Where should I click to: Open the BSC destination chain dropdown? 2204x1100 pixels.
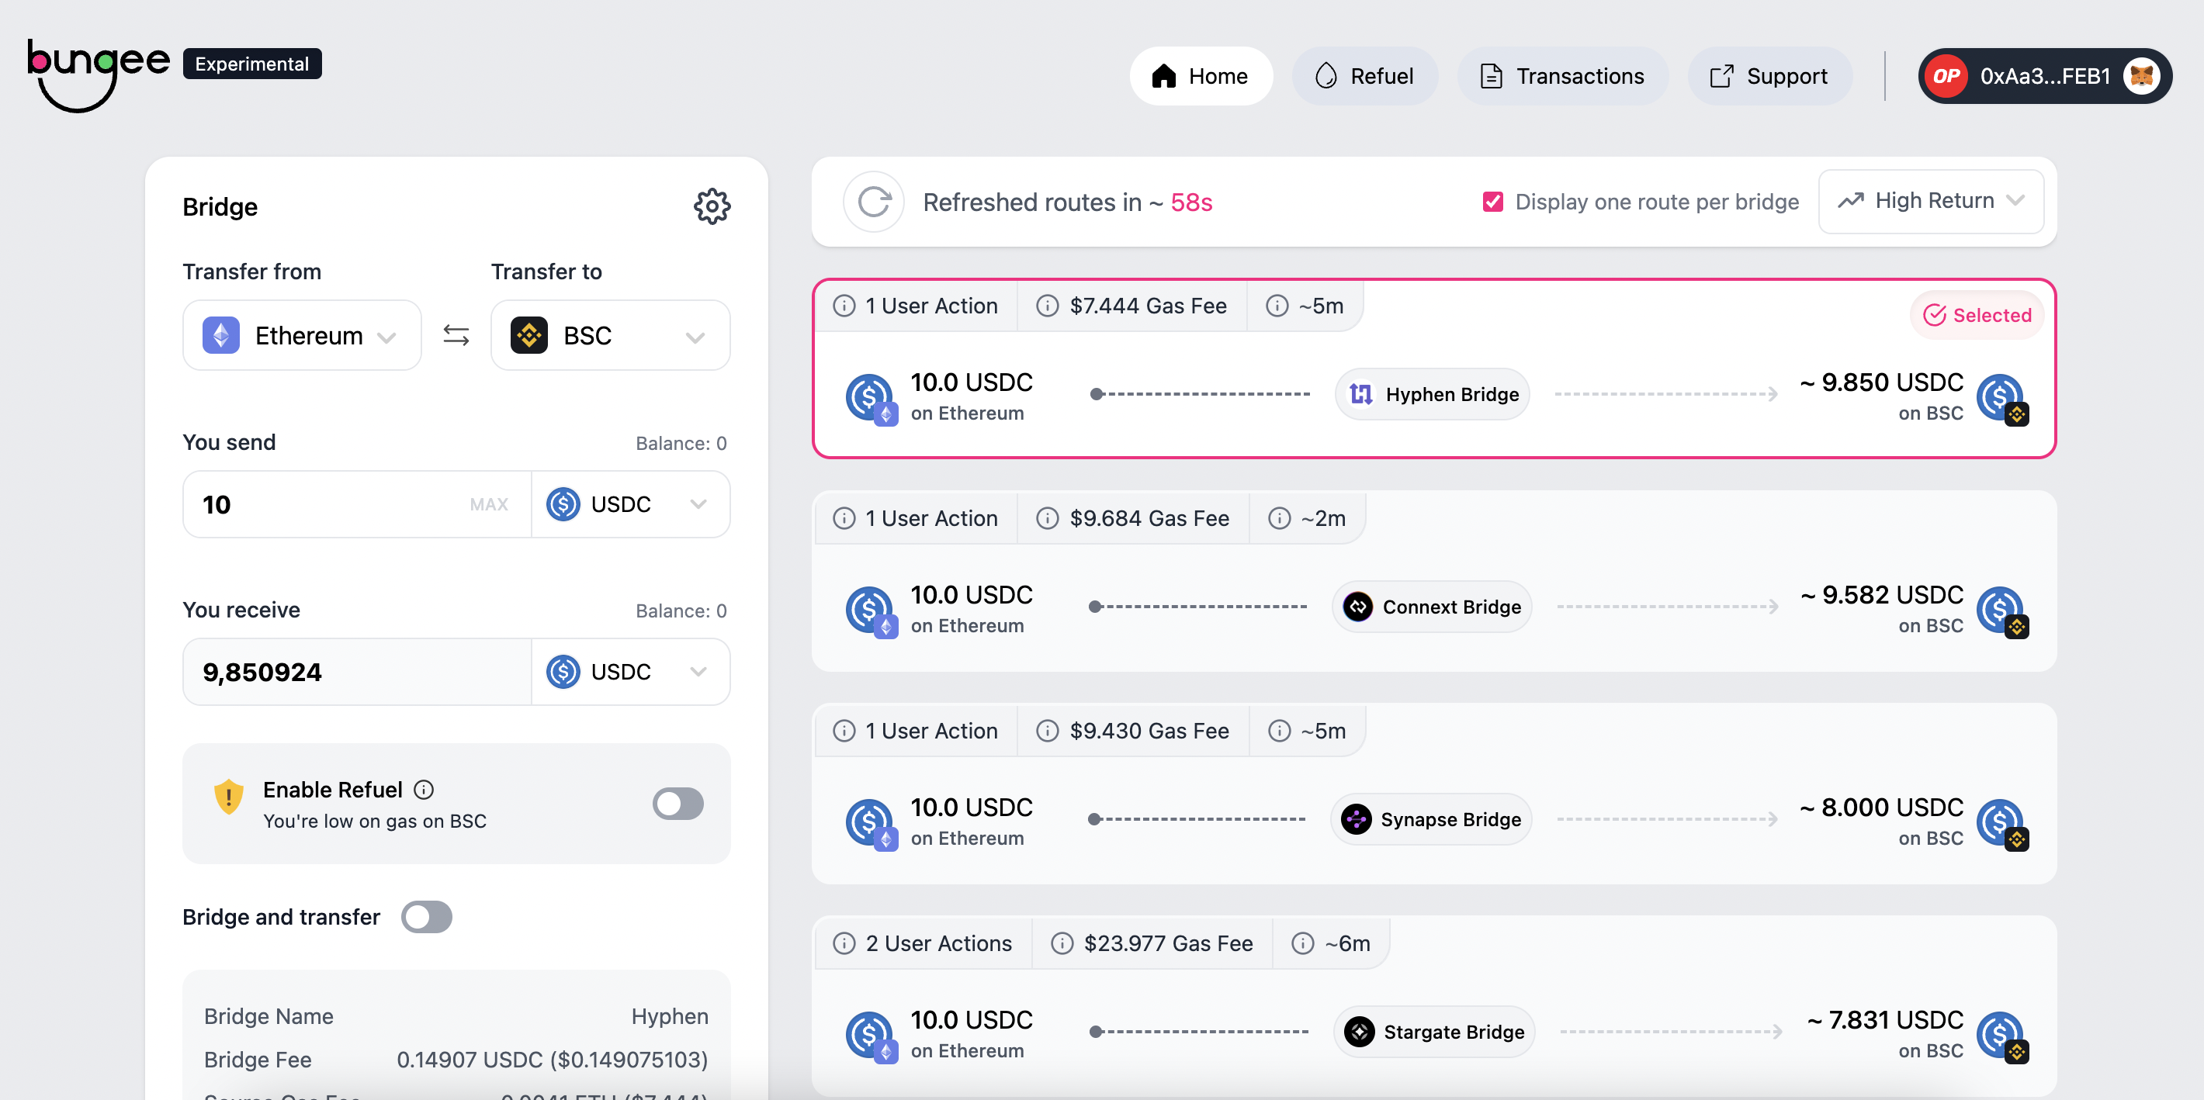610,335
